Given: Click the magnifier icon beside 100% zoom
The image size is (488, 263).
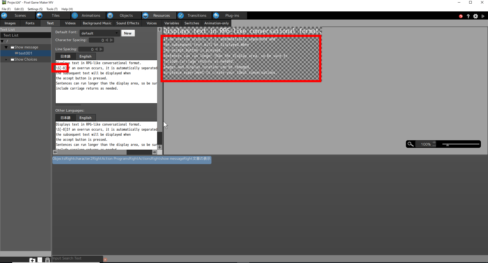Looking at the screenshot, I should pos(410,144).
